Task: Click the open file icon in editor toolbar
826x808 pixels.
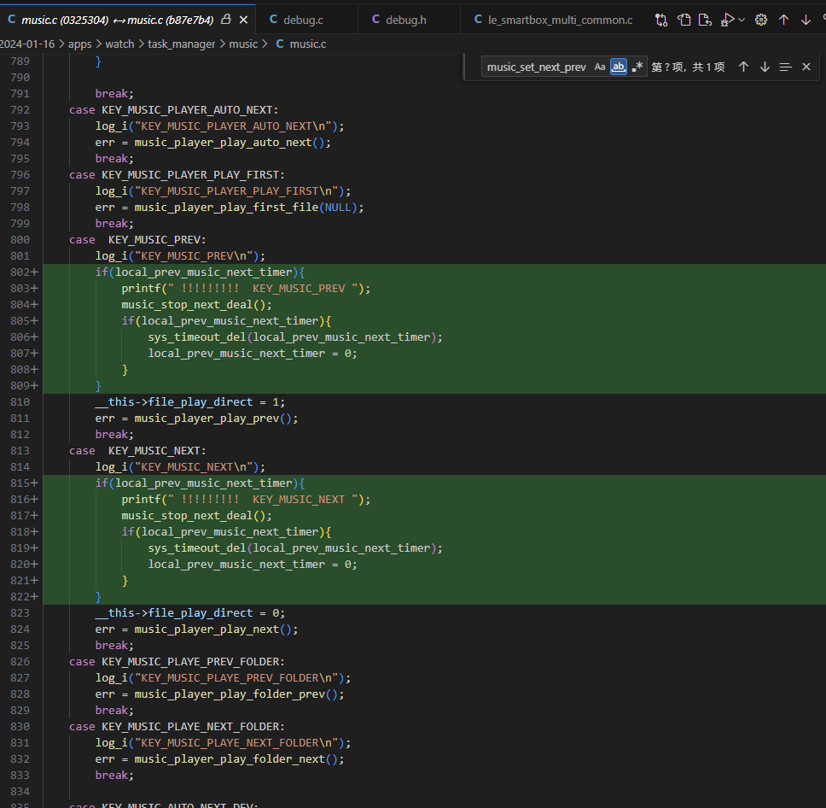Action: coord(683,20)
